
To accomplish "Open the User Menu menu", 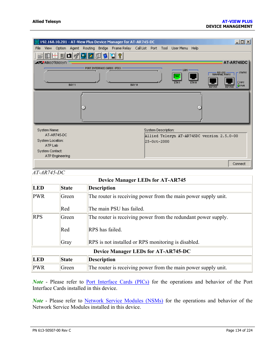I will coord(180,48).
